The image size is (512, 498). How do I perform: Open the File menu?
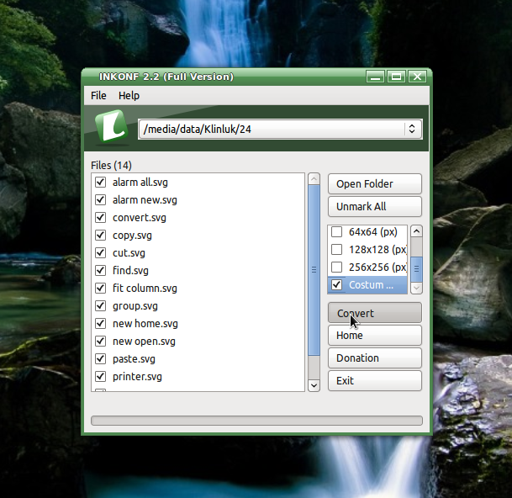coord(98,95)
